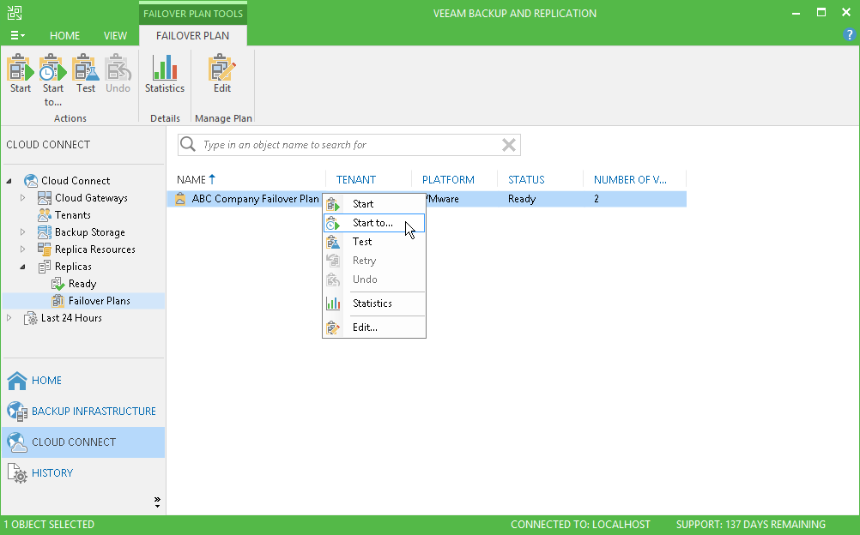Click the Home house icon in navigation

click(x=17, y=381)
